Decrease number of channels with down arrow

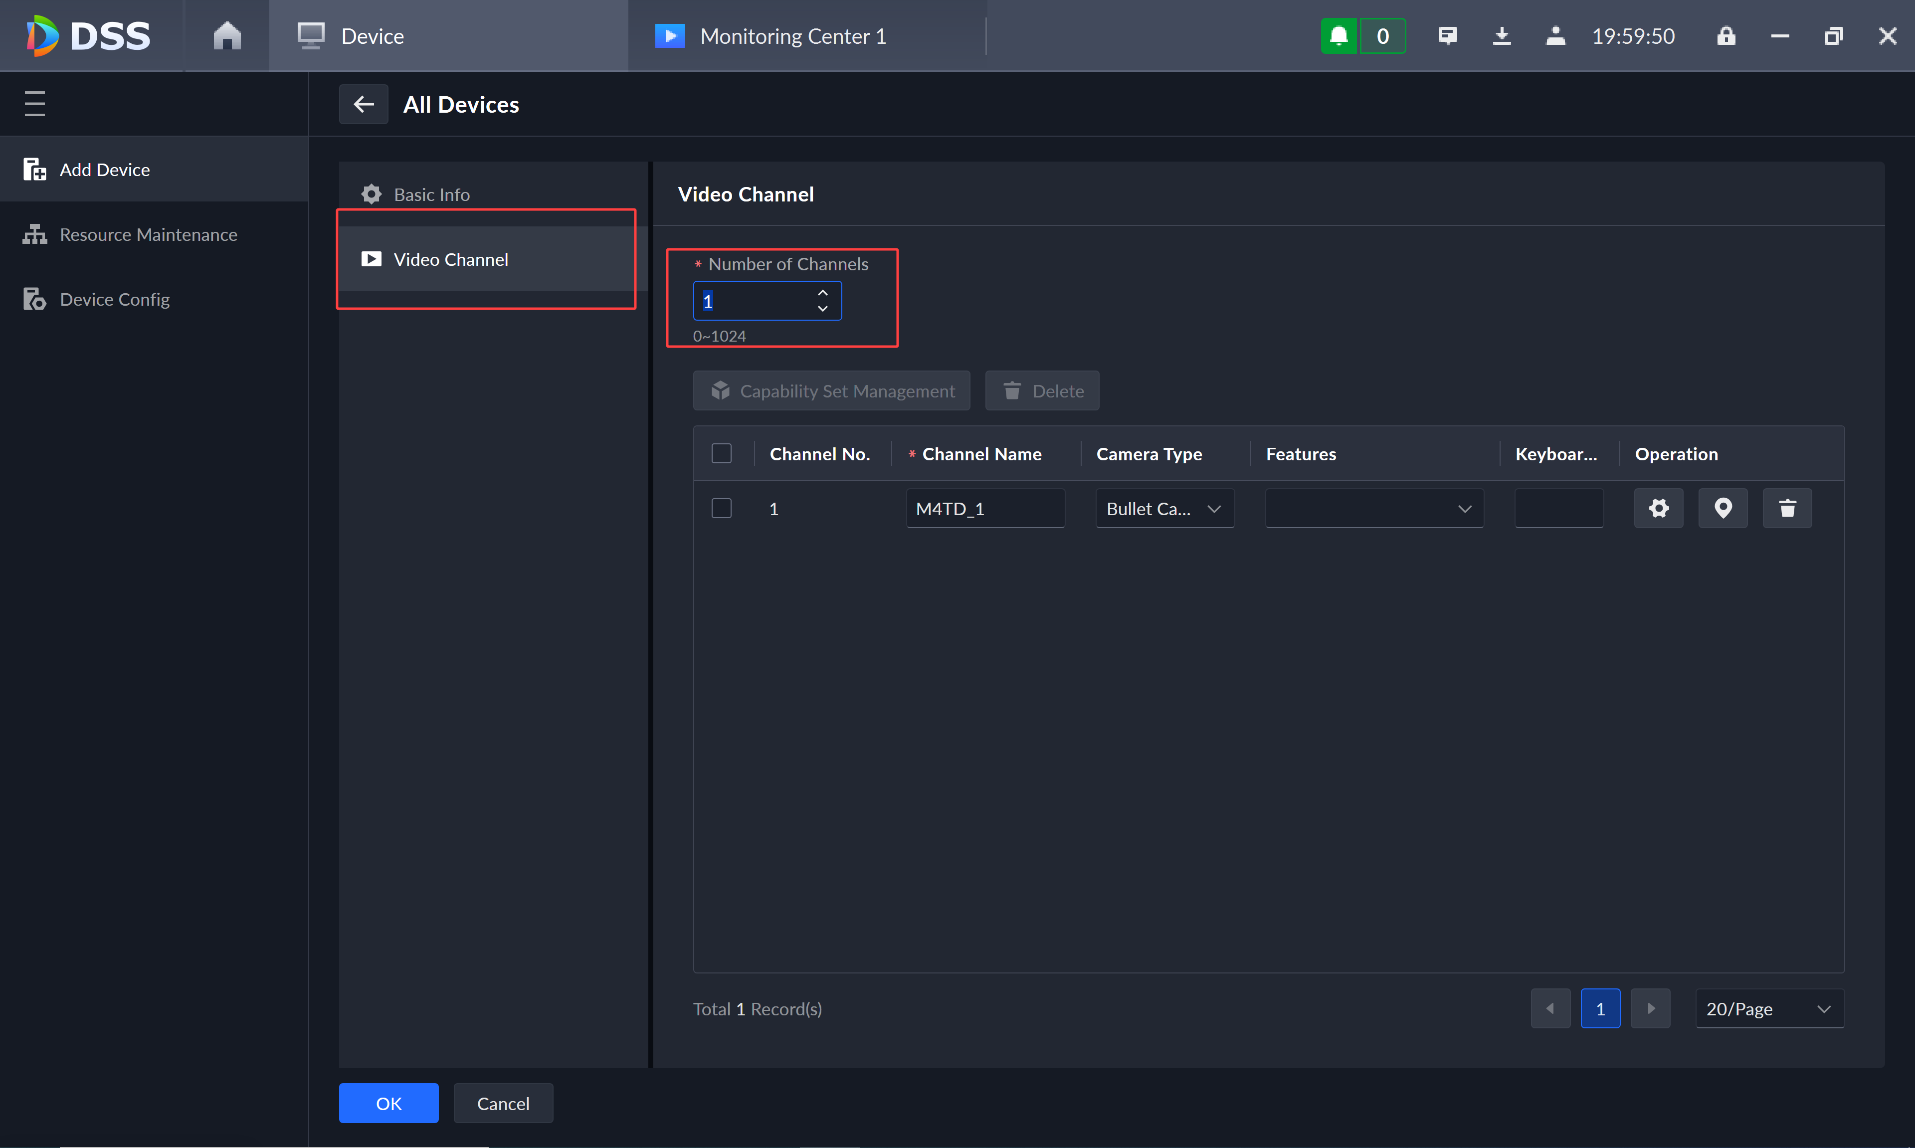point(823,309)
